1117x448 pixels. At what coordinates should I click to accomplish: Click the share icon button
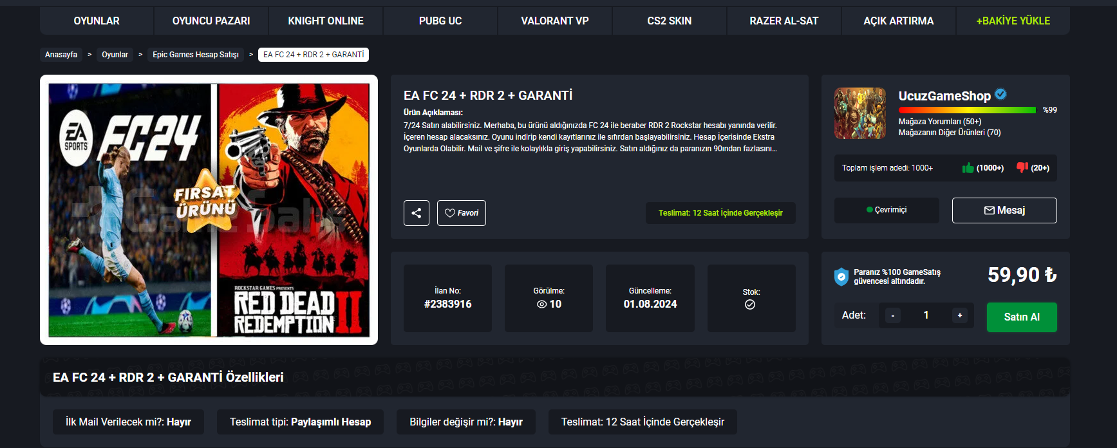417,213
